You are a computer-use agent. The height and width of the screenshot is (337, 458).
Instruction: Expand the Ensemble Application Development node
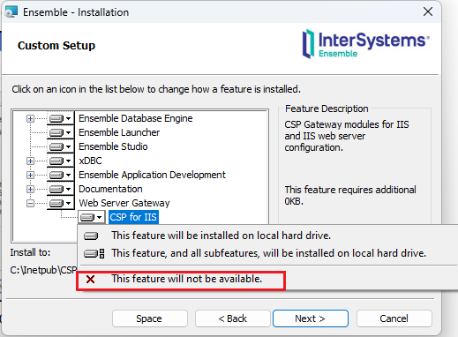tap(30, 175)
